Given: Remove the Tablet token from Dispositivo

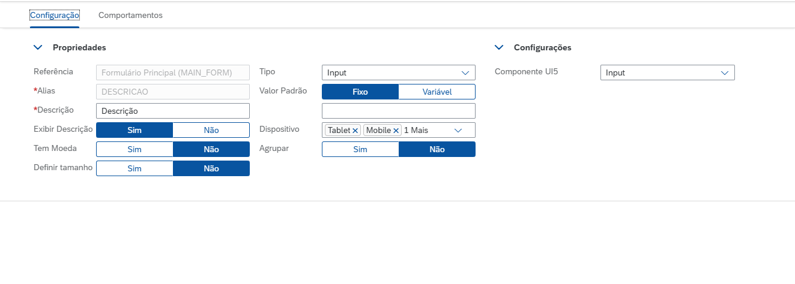Looking at the screenshot, I should point(355,131).
